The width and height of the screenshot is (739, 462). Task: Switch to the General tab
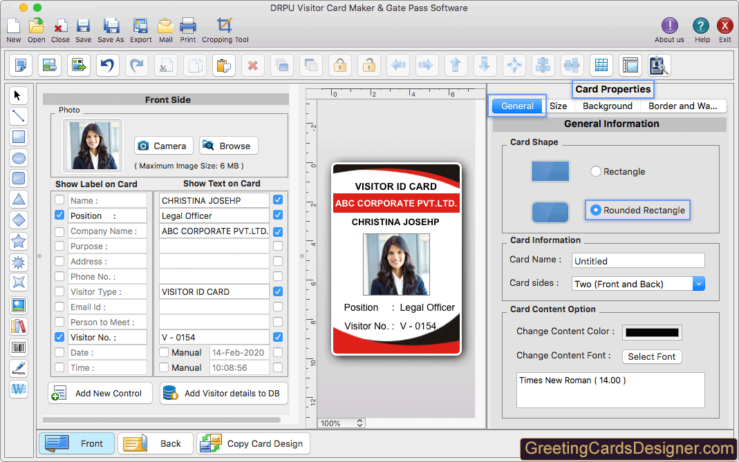(x=517, y=106)
